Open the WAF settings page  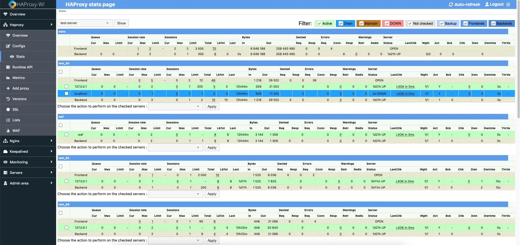point(16,131)
